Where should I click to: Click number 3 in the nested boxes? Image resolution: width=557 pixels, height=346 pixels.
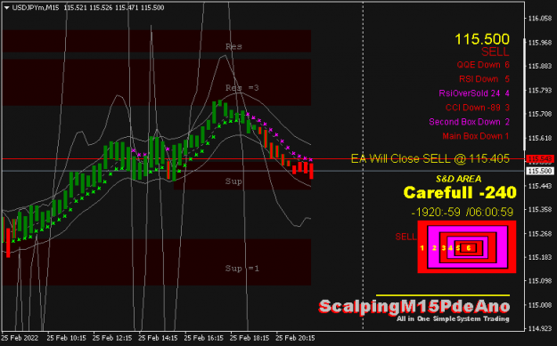click(443, 248)
